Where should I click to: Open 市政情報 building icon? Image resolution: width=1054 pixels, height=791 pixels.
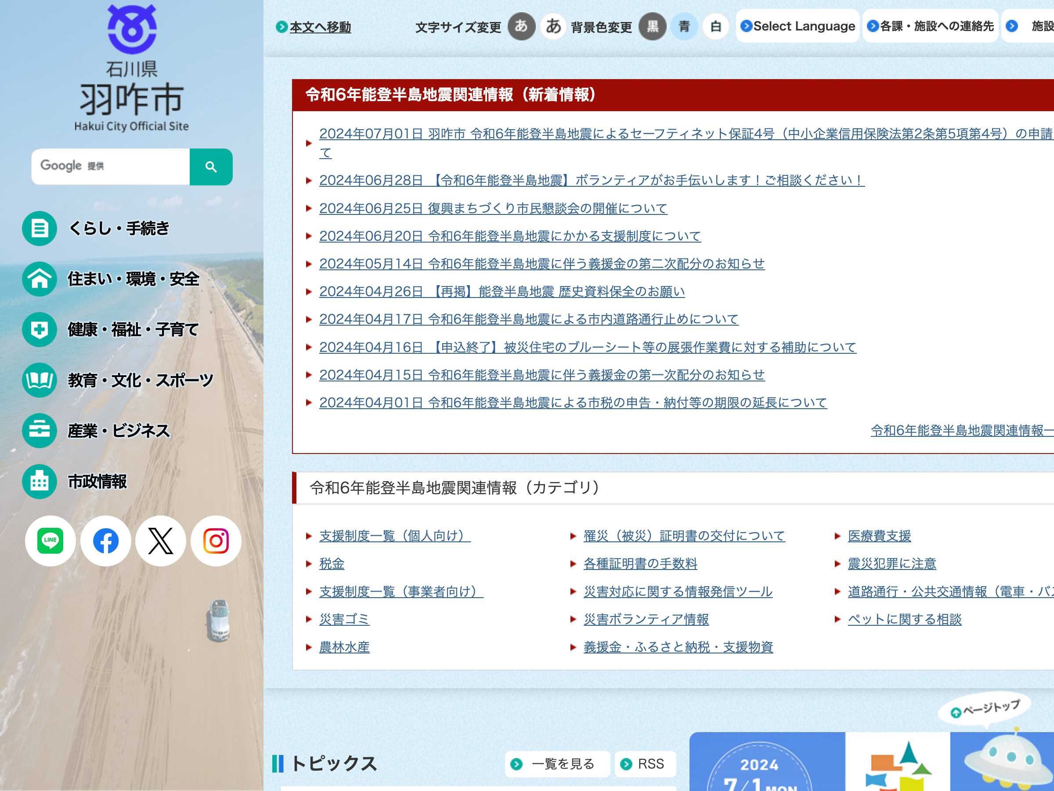pos(40,482)
